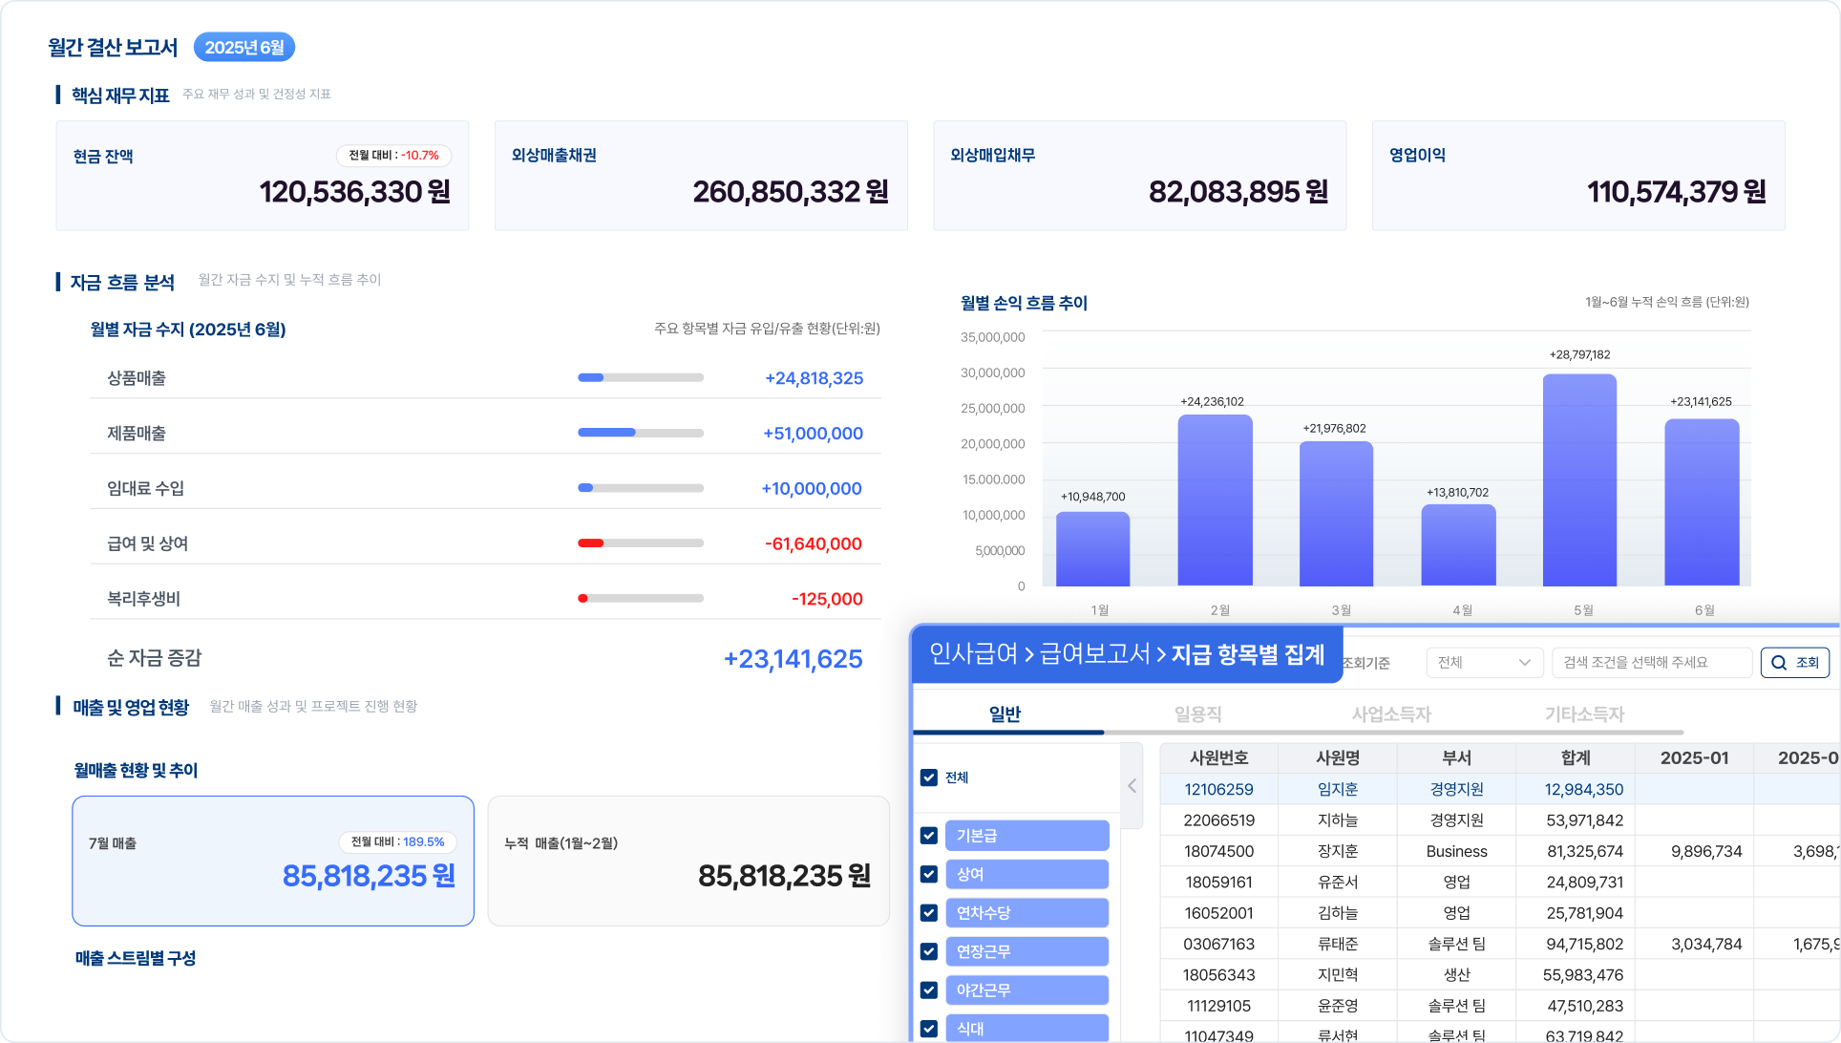This screenshot has height=1043, width=1841.
Task: Click the 검색 조건 search input field
Action: [1652, 663]
